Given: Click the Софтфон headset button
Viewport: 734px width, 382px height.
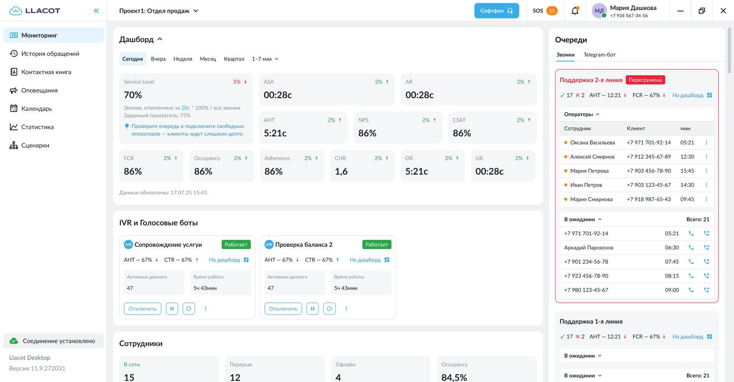Looking at the screenshot, I should click(496, 11).
